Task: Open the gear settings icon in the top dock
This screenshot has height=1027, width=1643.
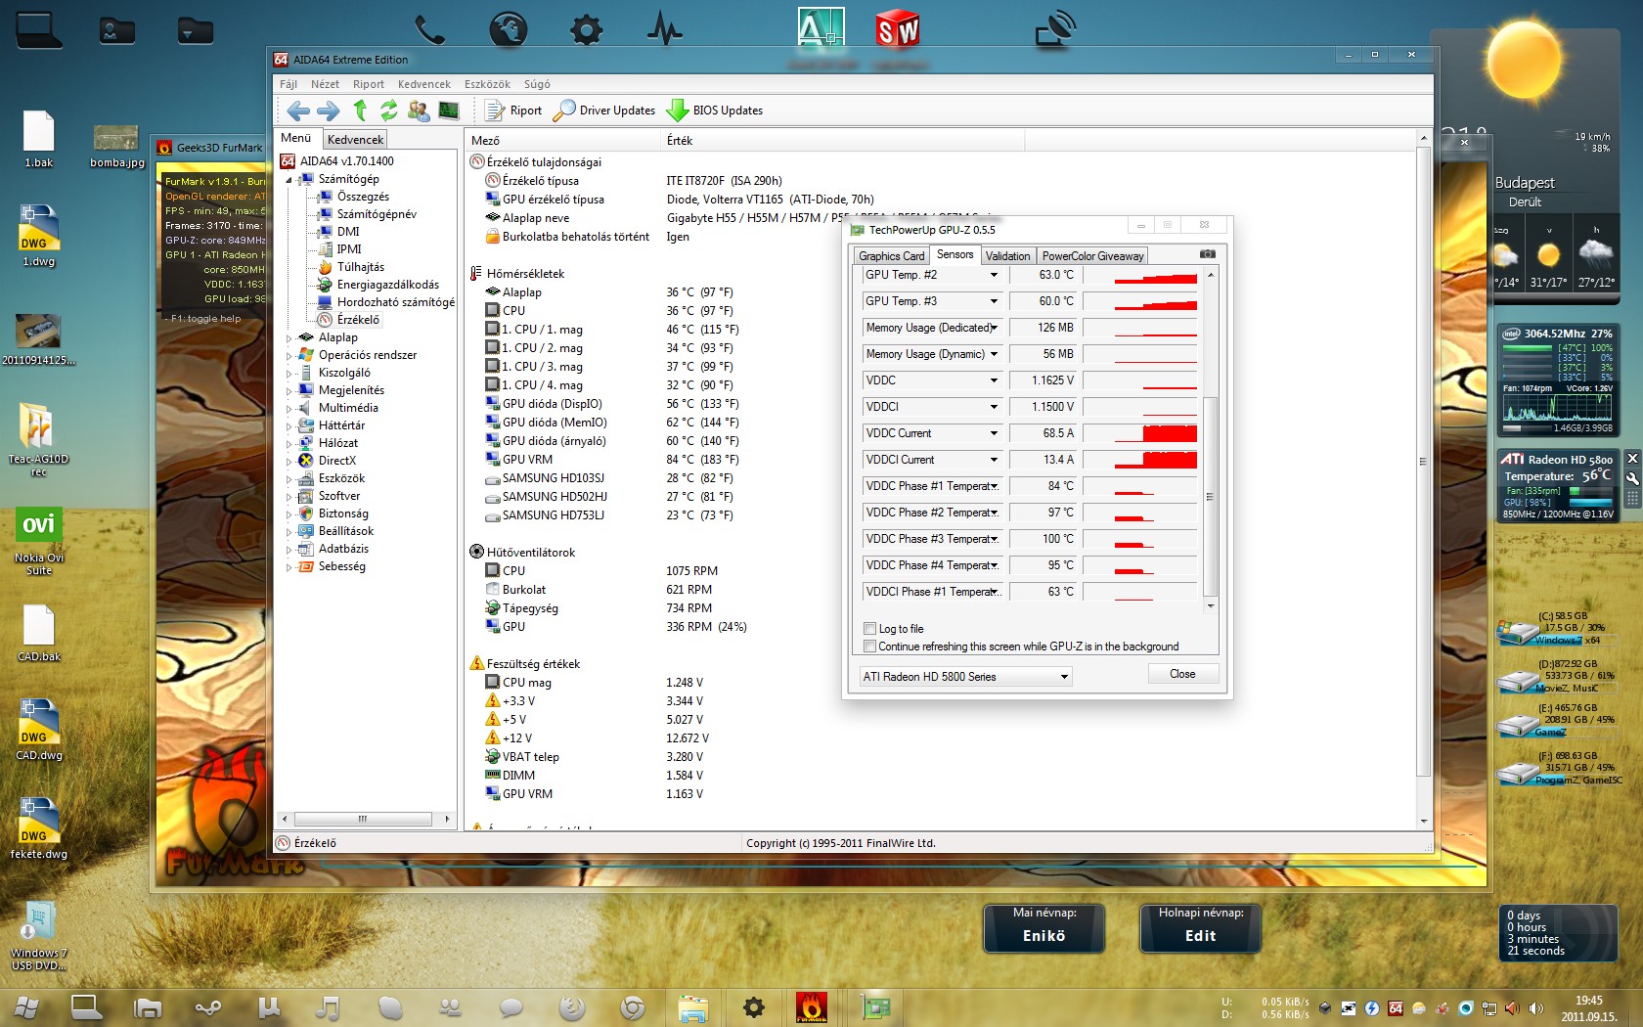Action: click(586, 29)
